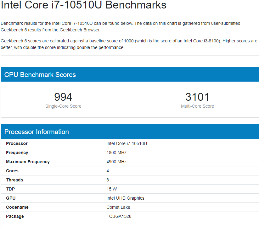
Task: Click the Frequency row label
Action: tap(17, 153)
